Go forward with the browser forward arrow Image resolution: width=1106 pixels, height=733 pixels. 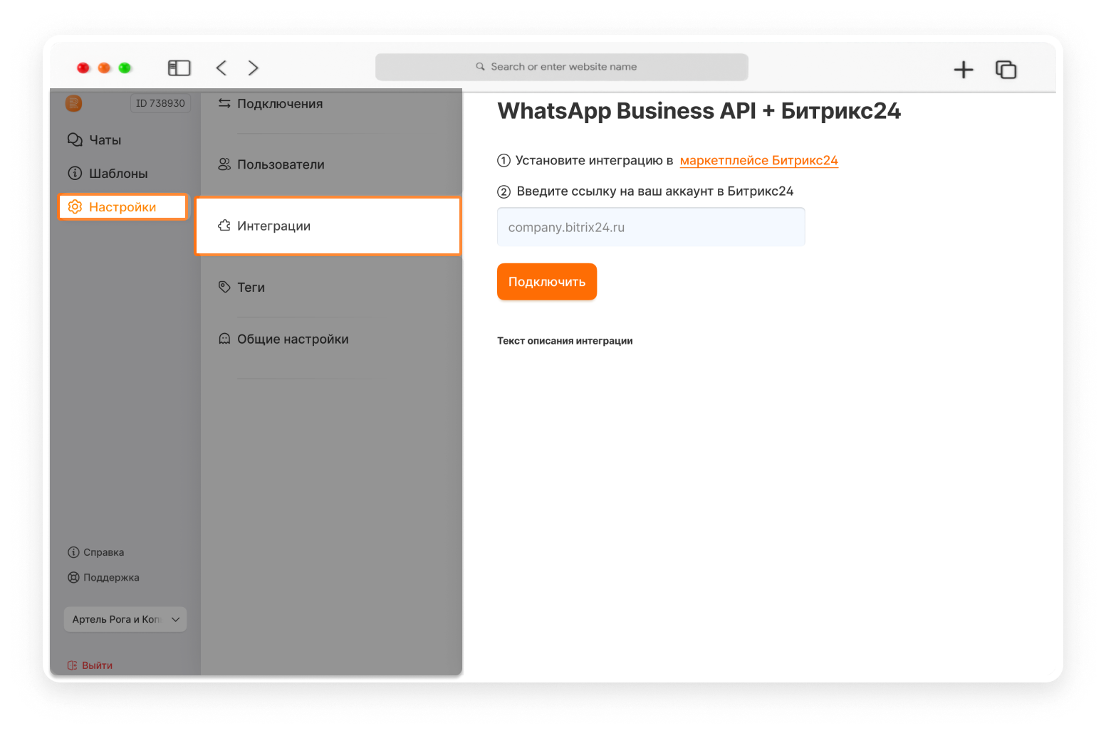pyautogui.click(x=253, y=68)
